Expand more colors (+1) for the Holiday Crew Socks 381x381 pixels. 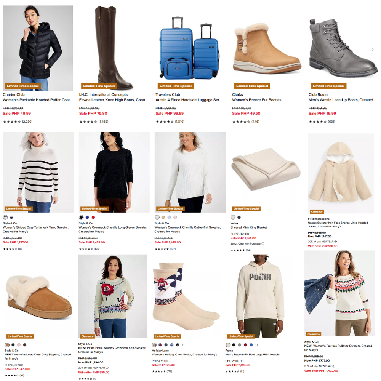[x=183, y=345]
